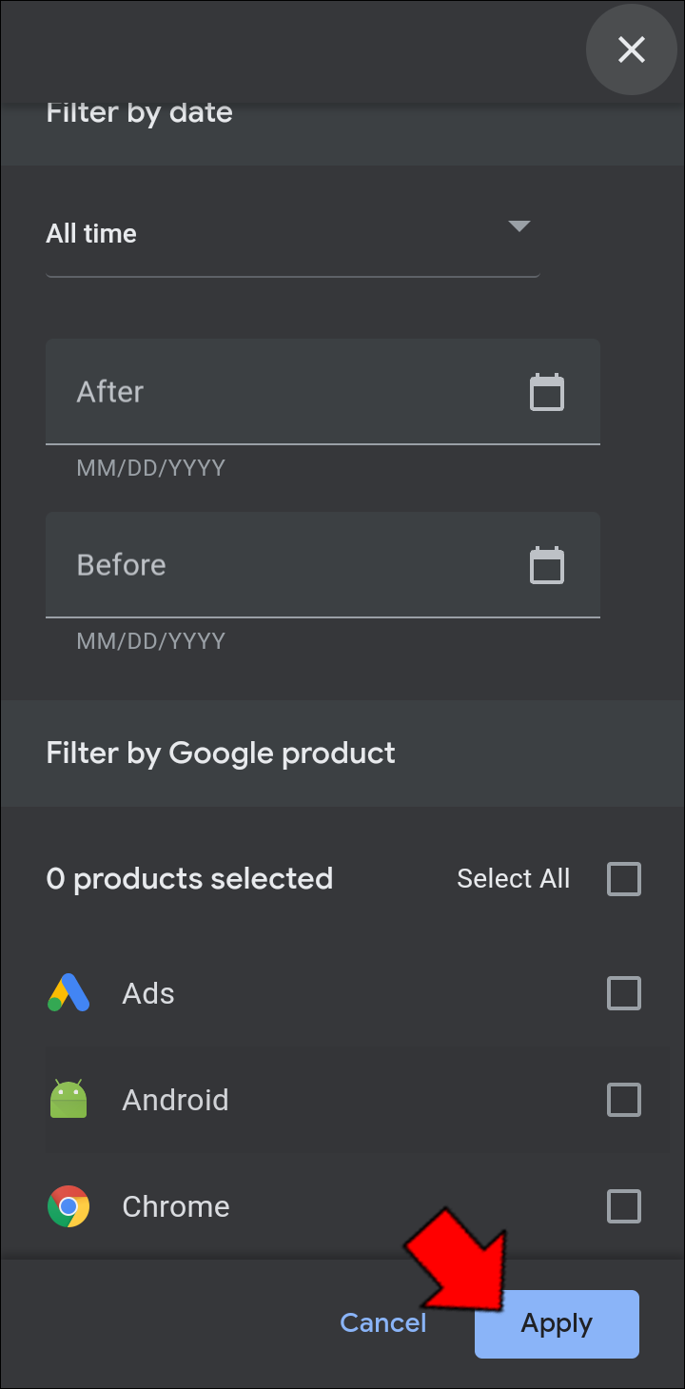Click the Android robot icon
The image size is (685, 1389).
[x=68, y=1100]
